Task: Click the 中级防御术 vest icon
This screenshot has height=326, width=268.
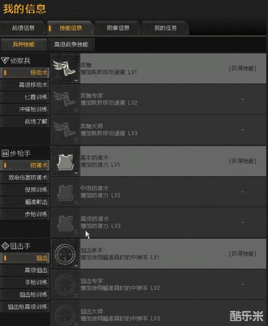Action: click(x=65, y=192)
